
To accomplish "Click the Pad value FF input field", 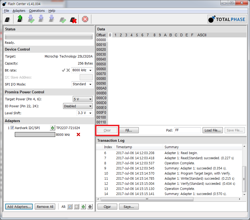I will point(187,130).
